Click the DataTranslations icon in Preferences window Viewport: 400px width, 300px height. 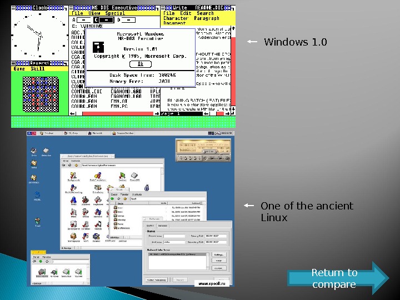tap(98, 177)
